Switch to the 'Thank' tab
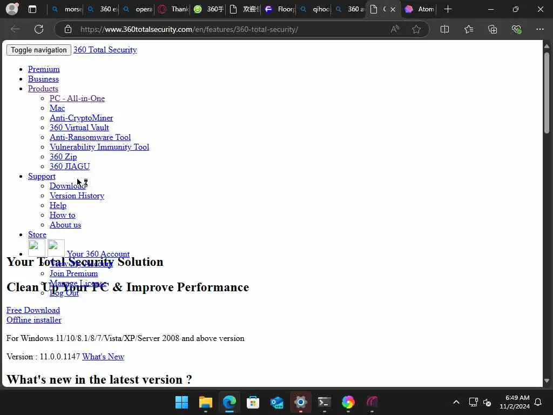 (173, 9)
